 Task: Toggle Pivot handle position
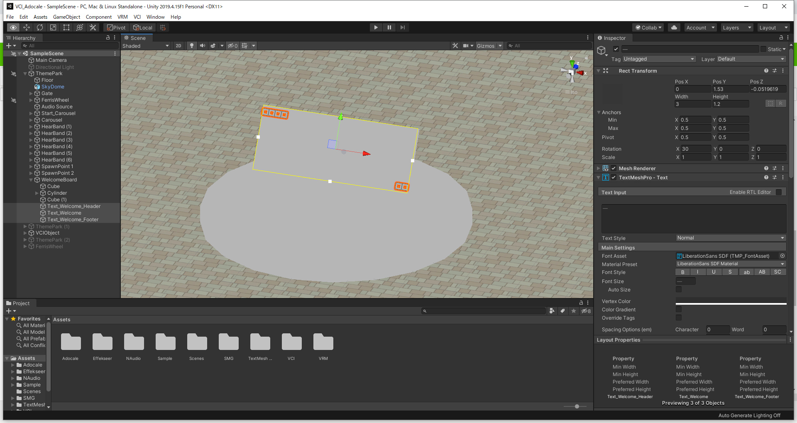pos(116,27)
